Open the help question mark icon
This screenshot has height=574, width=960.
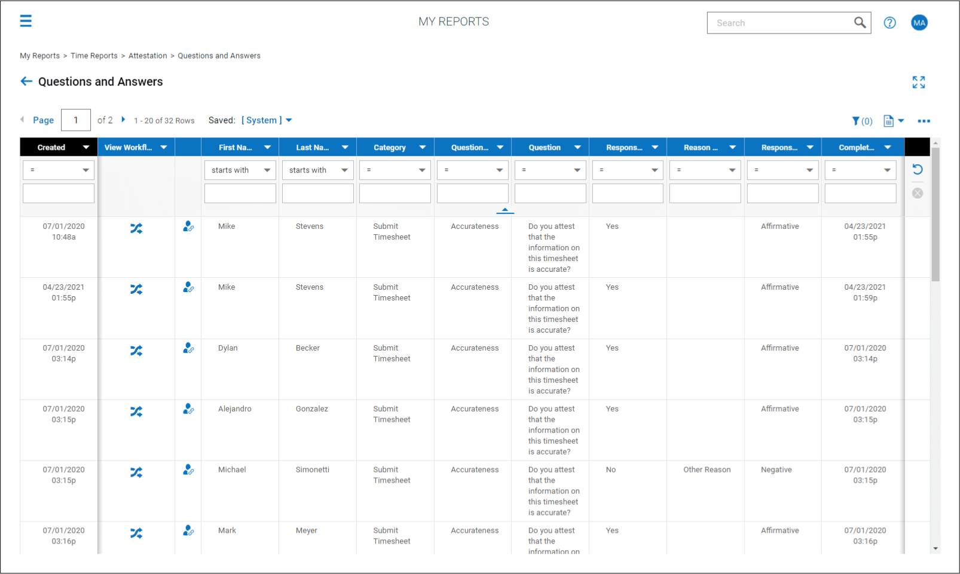(x=889, y=23)
